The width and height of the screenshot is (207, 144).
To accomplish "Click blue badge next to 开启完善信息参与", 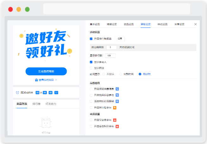I will [x=117, y=95].
